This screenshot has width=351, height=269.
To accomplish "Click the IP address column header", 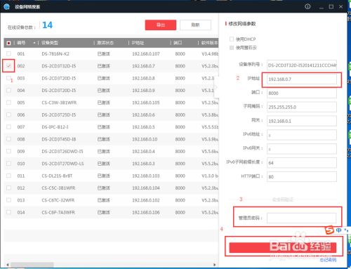I will pyautogui.click(x=138, y=43).
